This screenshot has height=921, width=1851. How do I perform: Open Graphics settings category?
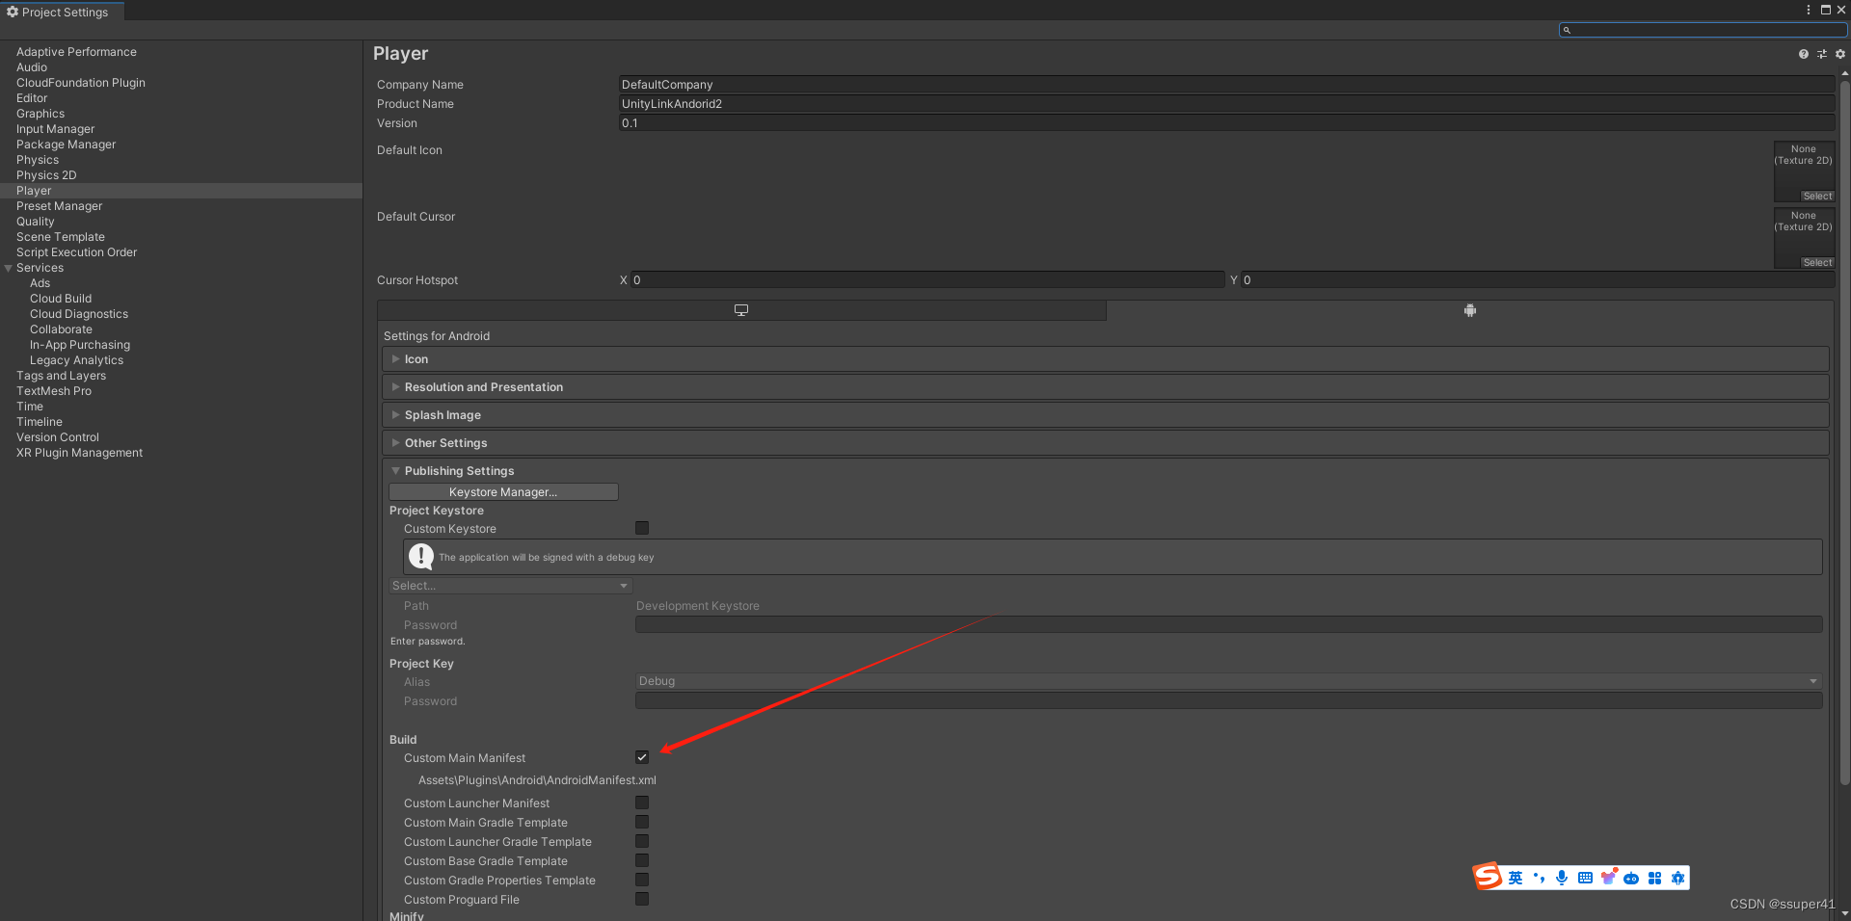click(40, 114)
